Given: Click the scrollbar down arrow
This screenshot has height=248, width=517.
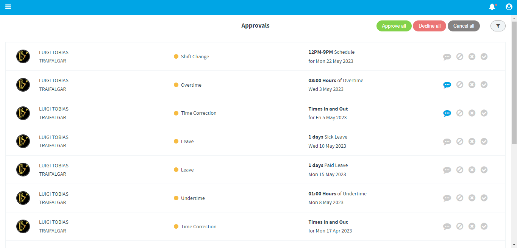Looking at the screenshot, I should [x=514, y=245].
